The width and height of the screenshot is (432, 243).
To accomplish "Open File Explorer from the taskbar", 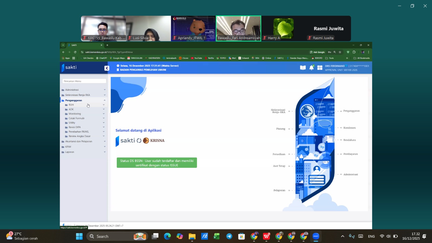I will pyautogui.click(x=192, y=237).
